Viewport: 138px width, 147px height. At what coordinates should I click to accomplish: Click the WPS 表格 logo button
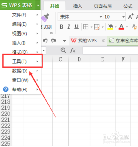[x=18, y=5]
